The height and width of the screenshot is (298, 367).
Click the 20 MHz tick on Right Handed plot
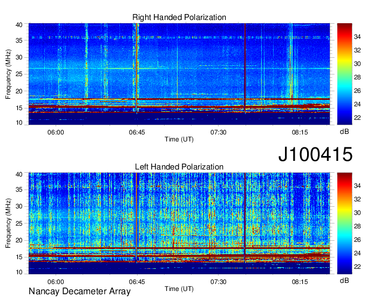19,91
